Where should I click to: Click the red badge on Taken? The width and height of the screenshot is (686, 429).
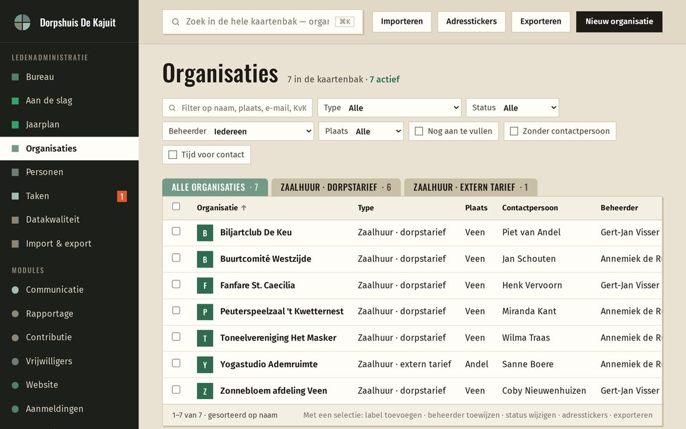122,196
